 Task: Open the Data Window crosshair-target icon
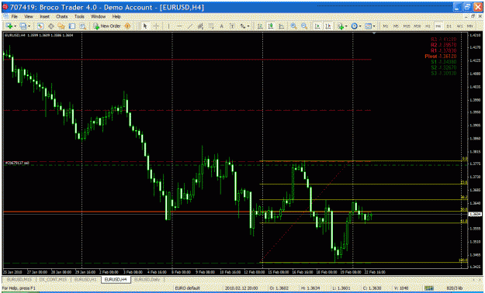point(50,26)
